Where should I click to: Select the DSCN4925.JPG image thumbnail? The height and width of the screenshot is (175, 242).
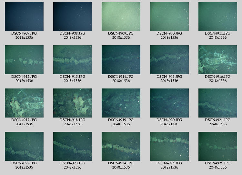(169, 146)
